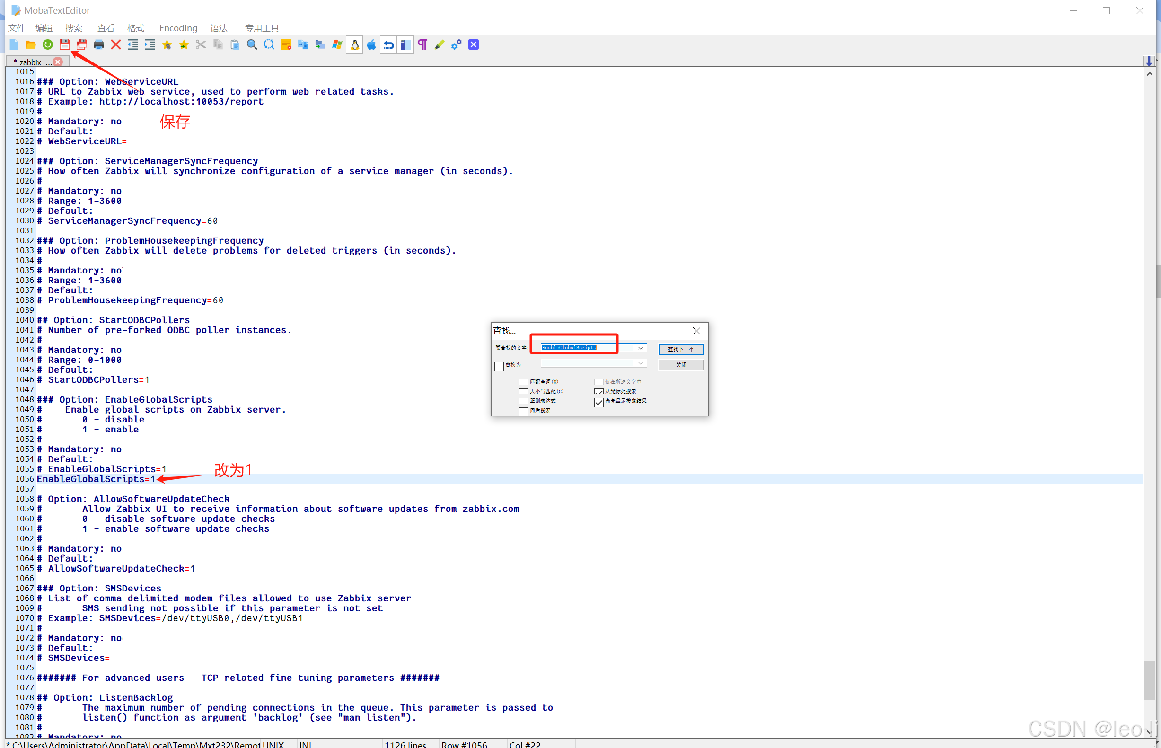
Task: Toggle the pilcrow show-characters icon
Action: tap(422, 44)
